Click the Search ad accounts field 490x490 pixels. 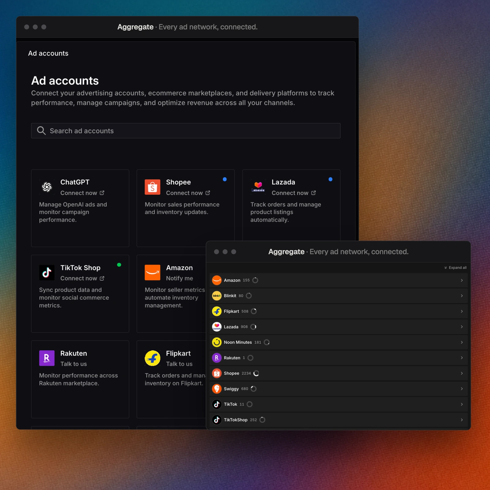(186, 131)
